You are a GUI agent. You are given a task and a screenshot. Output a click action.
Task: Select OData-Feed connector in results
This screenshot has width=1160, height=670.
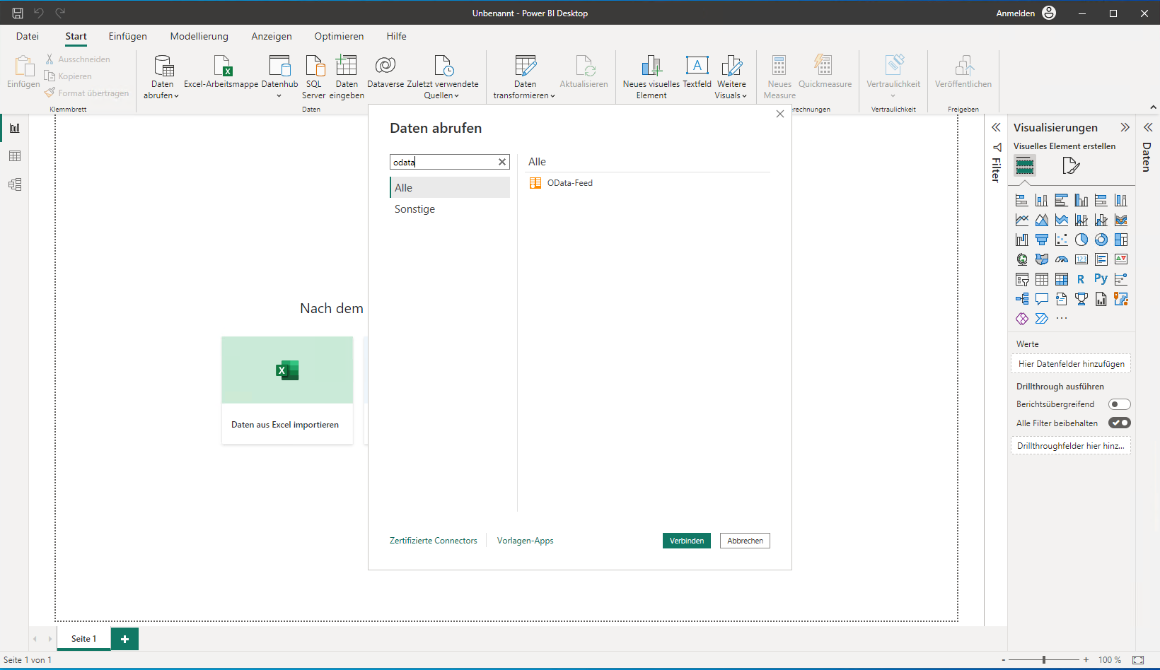[569, 183]
